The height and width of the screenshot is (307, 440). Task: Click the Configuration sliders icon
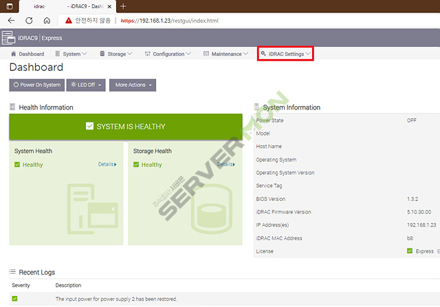(148, 54)
